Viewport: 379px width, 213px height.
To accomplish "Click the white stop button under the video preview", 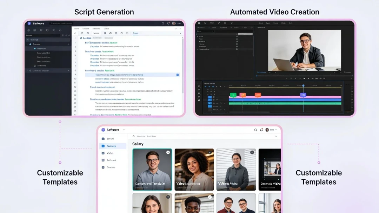I will coord(304,78).
